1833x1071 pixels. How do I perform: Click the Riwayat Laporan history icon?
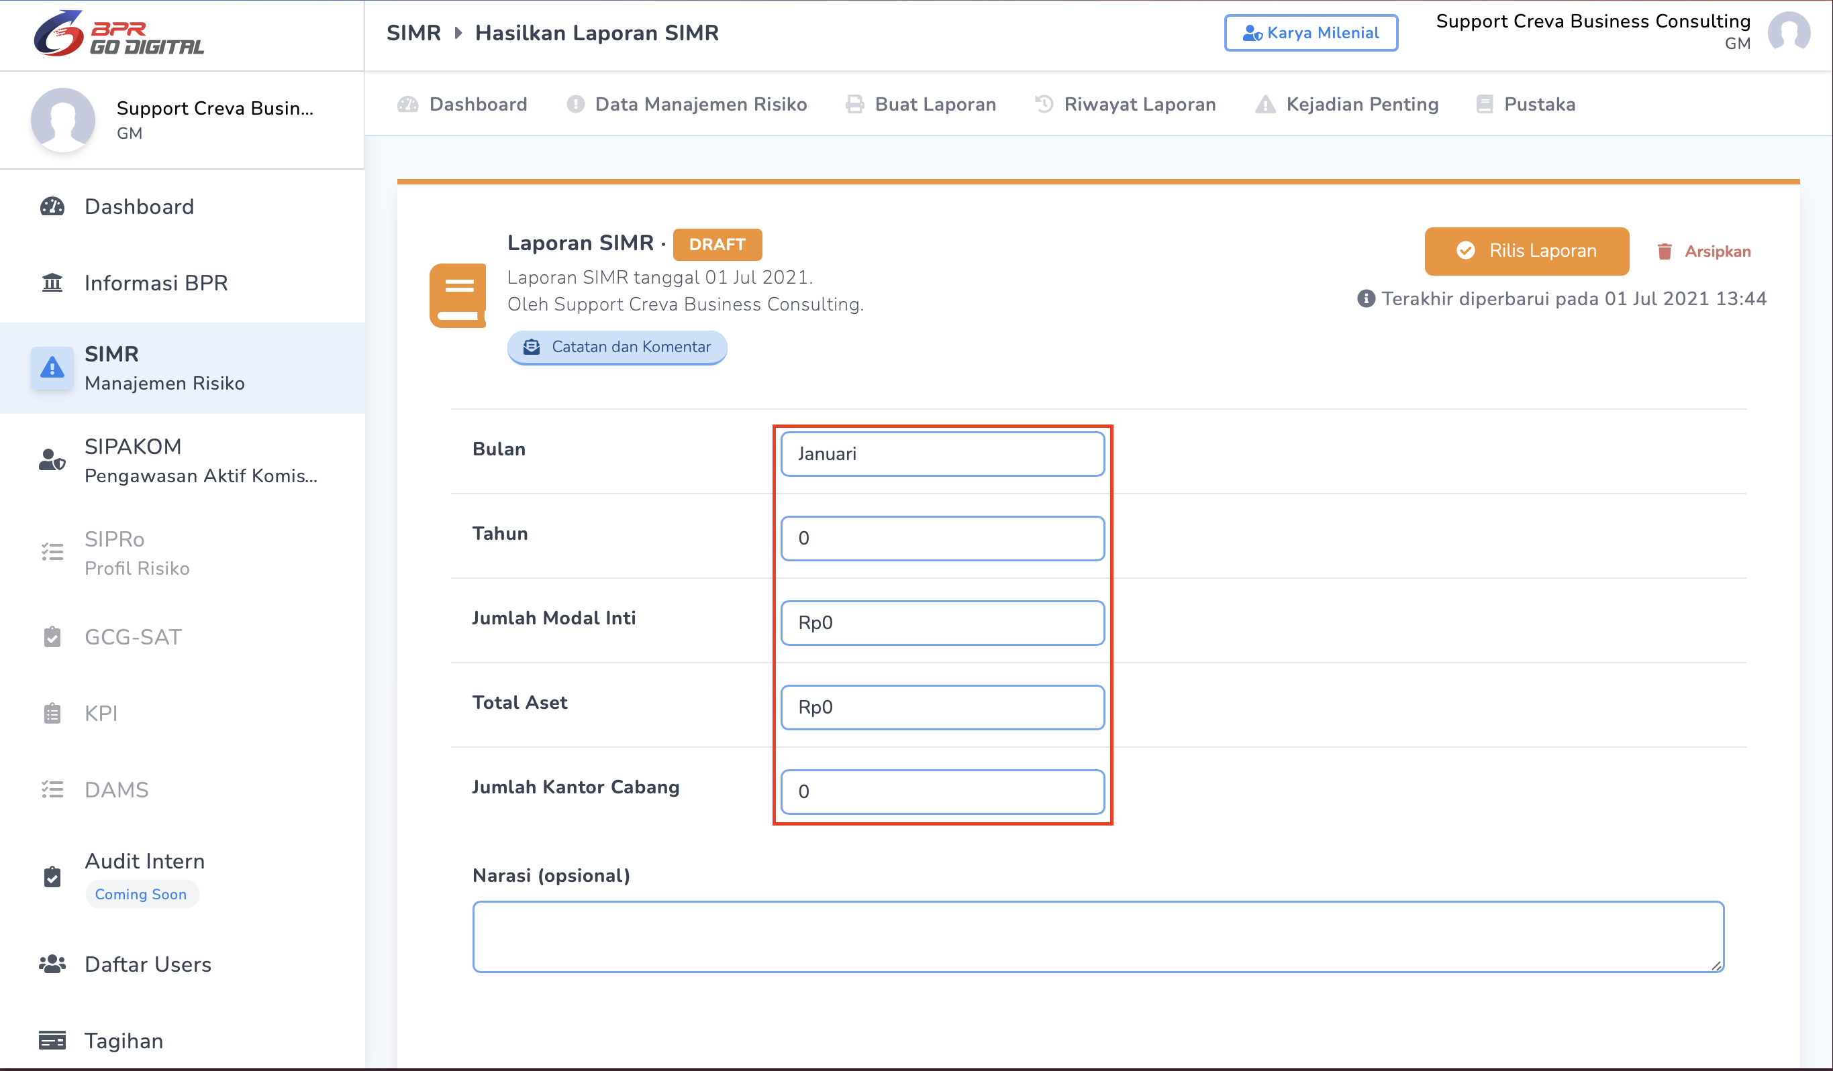[1044, 105]
